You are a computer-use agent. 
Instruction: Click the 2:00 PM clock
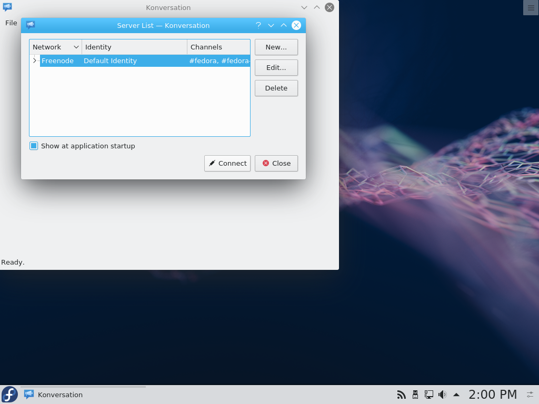click(x=493, y=395)
